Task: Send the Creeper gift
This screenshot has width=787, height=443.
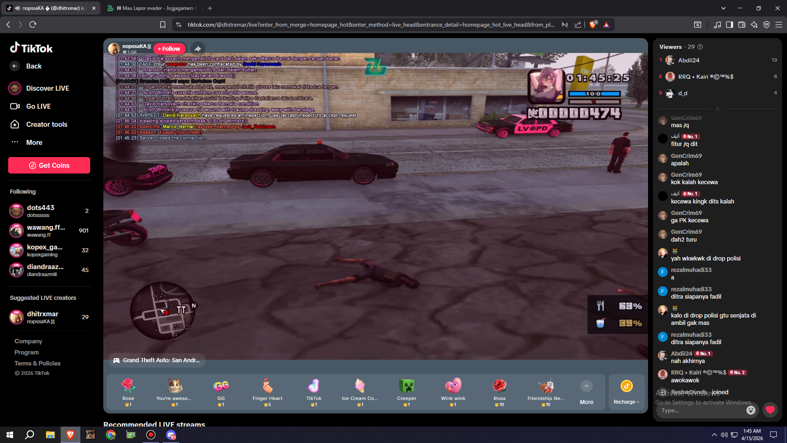Action: (x=407, y=392)
